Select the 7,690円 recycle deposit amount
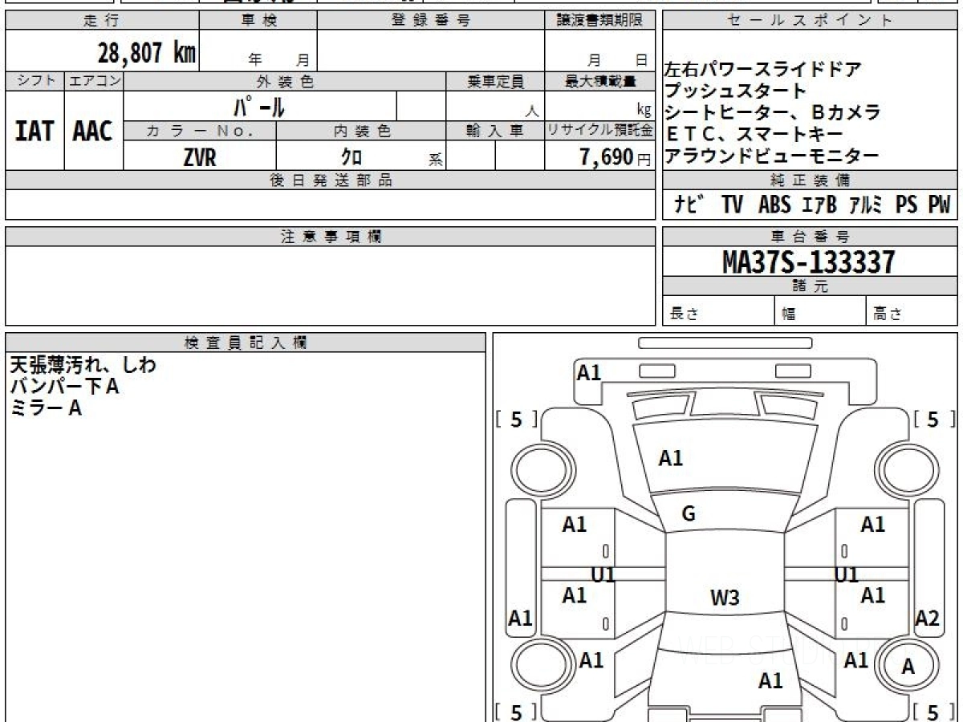 coord(615,157)
